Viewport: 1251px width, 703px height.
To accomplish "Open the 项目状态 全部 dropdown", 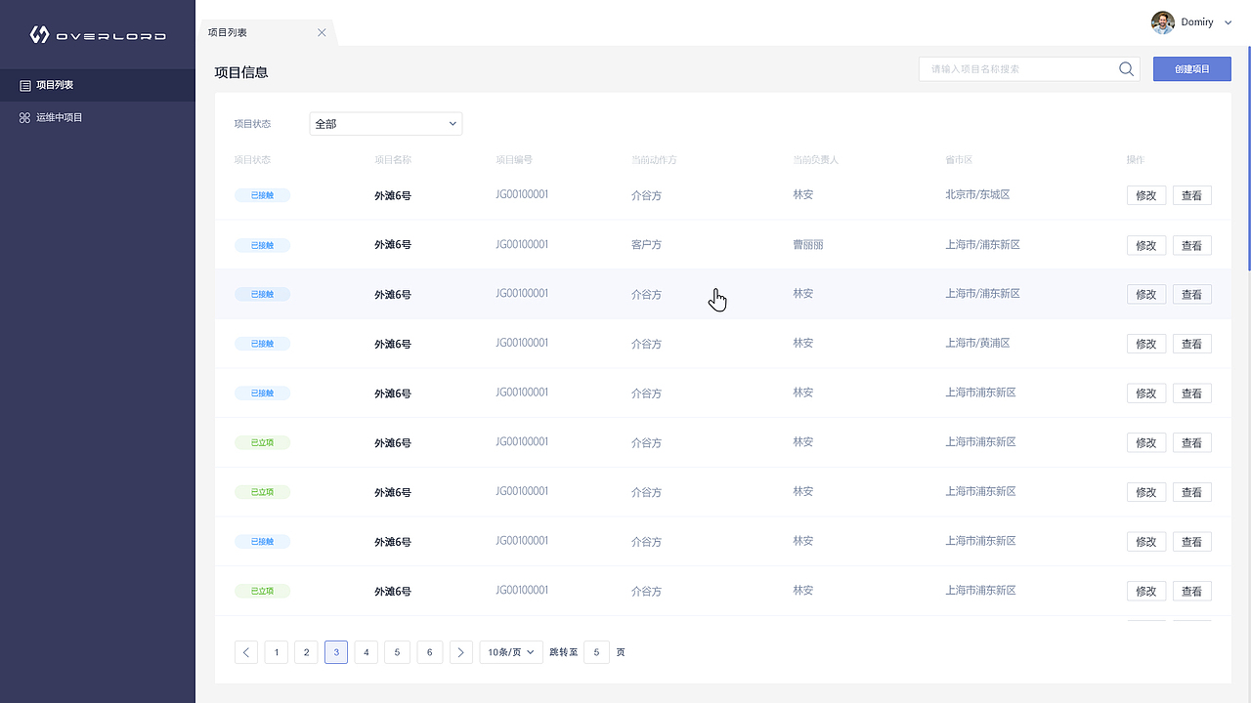I will pos(385,123).
